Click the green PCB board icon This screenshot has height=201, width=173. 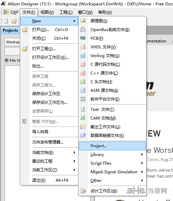point(83,38)
